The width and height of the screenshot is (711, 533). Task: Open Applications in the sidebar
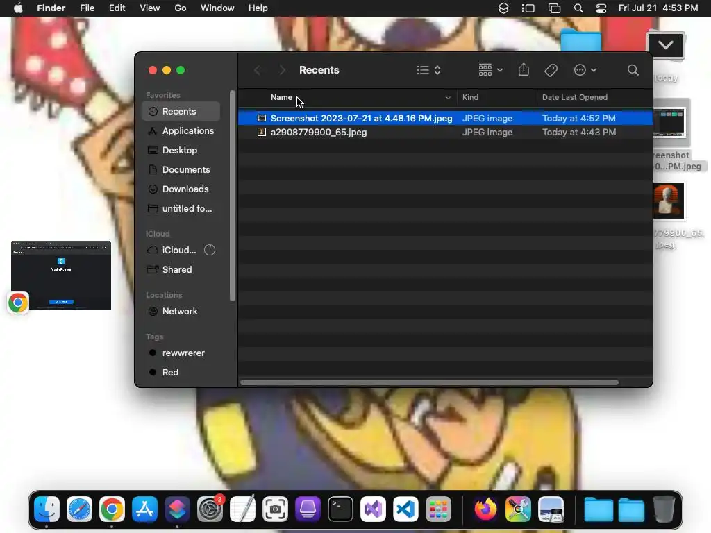[x=181, y=131]
